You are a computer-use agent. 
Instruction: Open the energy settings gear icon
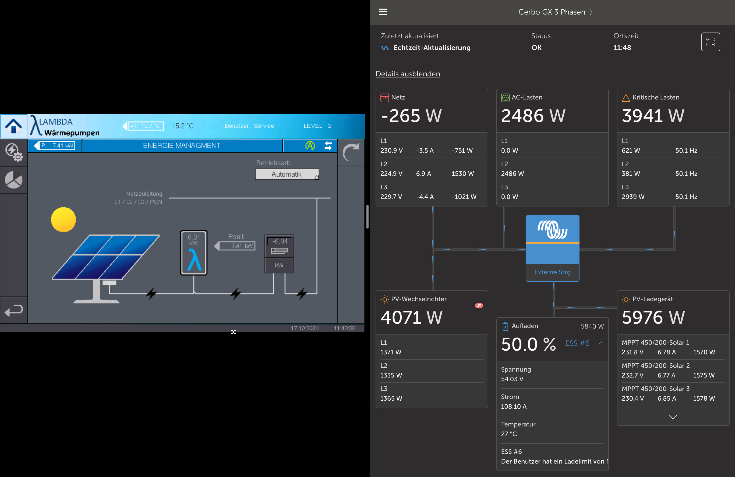(14, 152)
